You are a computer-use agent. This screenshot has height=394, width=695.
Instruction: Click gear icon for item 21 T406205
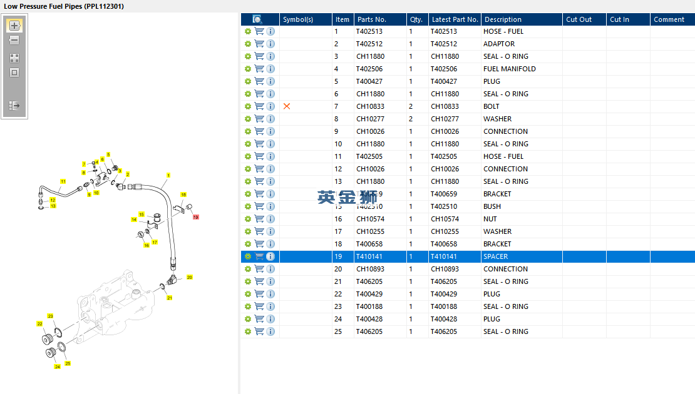click(248, 281)
